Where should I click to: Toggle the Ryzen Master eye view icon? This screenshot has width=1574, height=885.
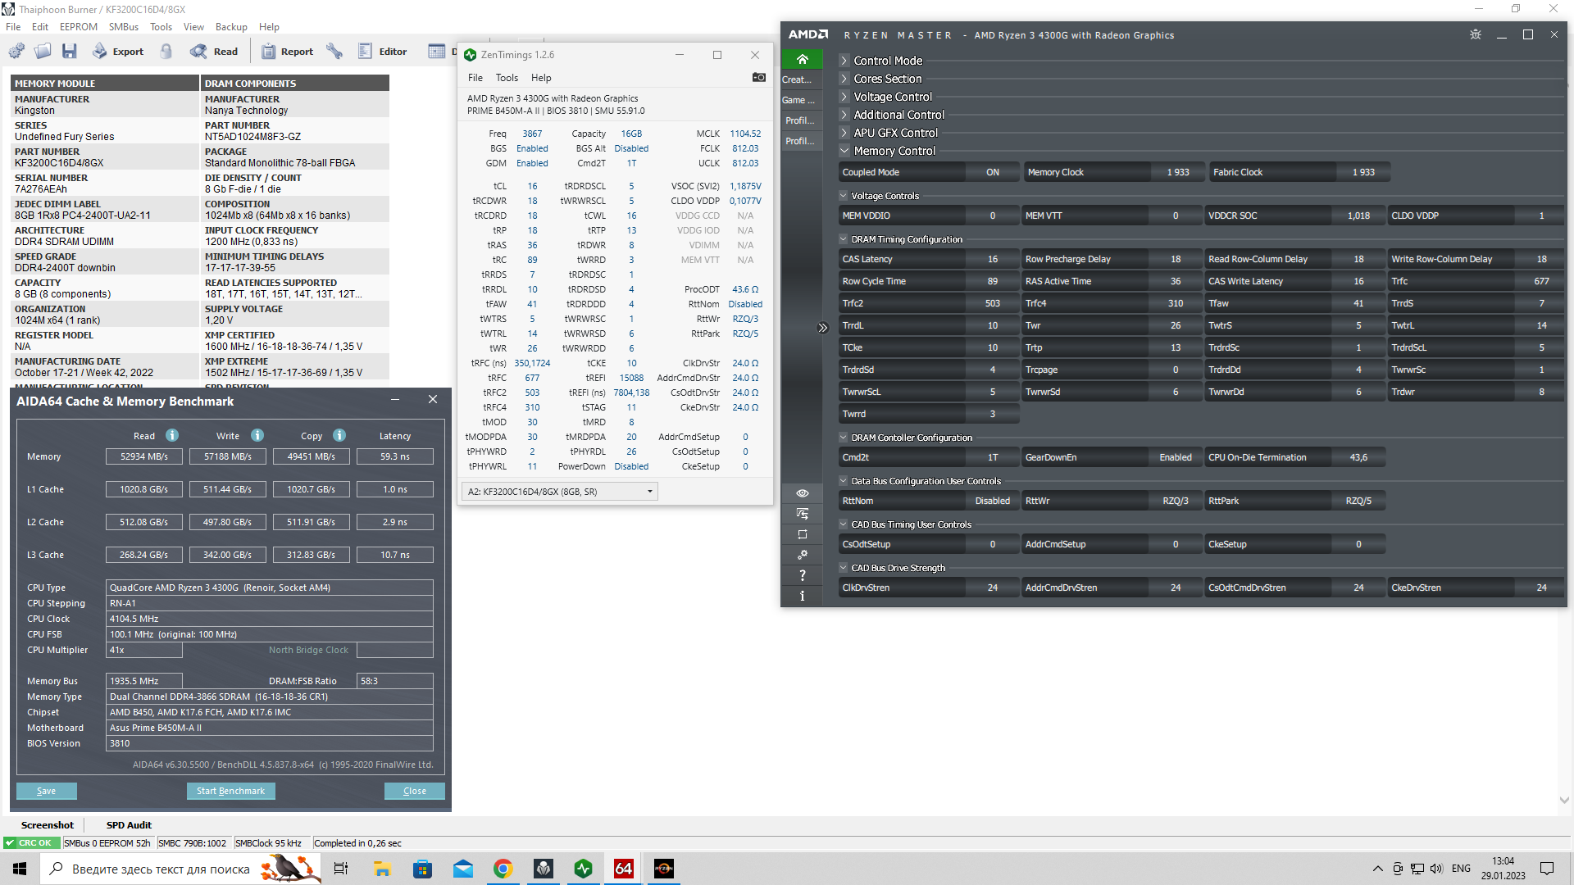click(803, 493)
